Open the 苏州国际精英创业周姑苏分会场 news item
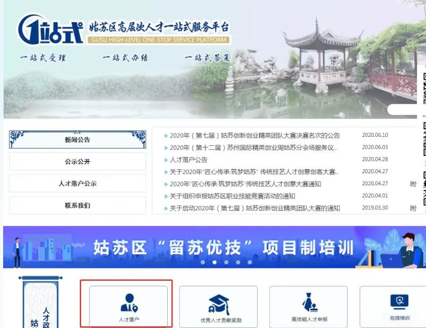426x328 pixels. coord(253,147)
